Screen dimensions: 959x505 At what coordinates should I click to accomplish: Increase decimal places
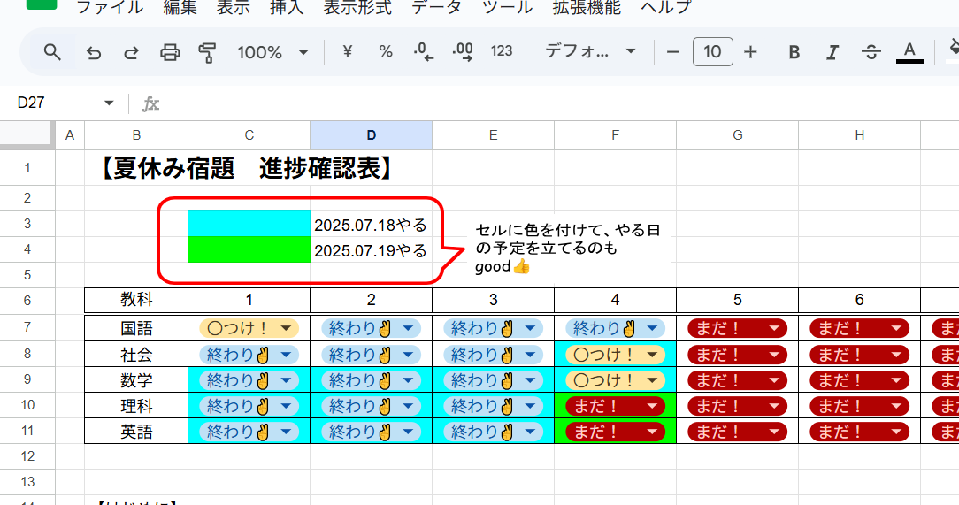point(463,51)
